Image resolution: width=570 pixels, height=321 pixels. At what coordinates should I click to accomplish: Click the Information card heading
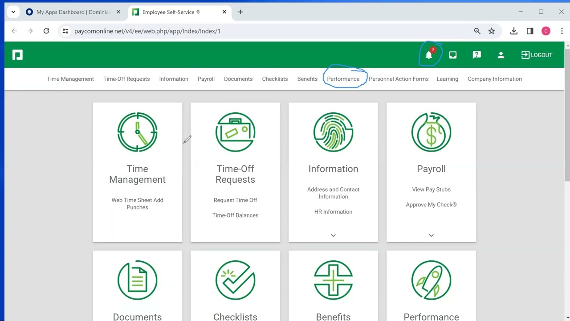(333, 169)
